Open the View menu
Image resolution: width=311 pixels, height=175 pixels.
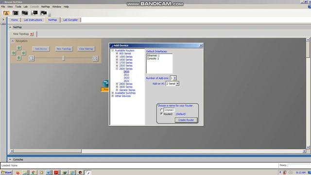tap(10, 6)
